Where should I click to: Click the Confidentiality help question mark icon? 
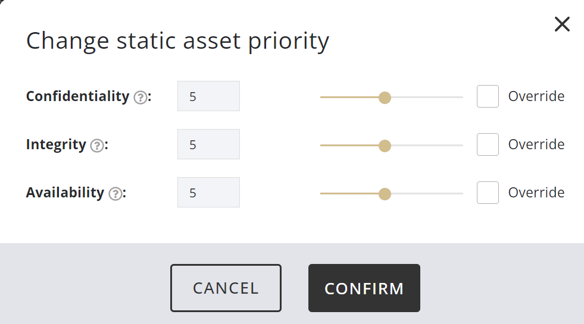[140, 97]
